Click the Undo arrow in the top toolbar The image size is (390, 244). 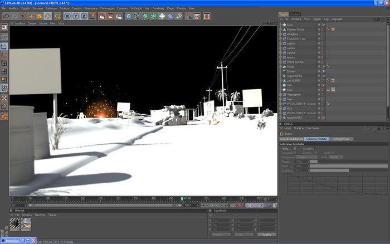pyautogui.click(x=6, y=16)
